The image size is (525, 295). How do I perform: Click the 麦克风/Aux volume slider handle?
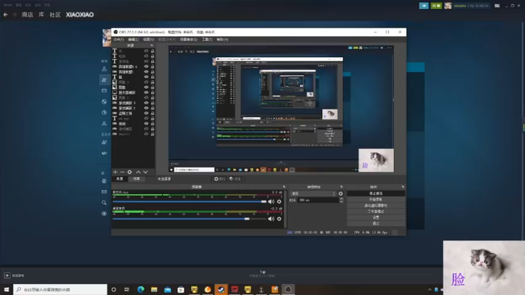click(x=264, y=201)
